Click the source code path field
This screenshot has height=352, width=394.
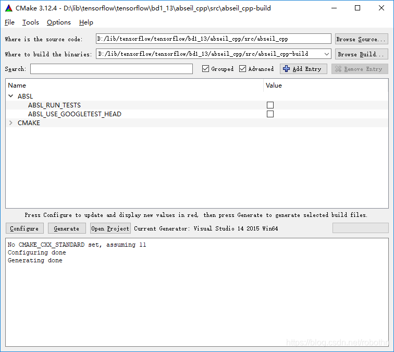[213, 39]
